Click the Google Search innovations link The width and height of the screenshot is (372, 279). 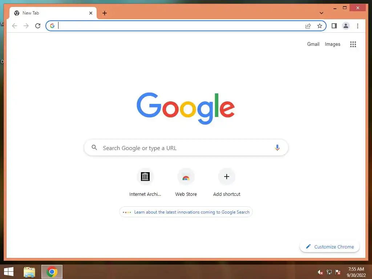point(186,212)
